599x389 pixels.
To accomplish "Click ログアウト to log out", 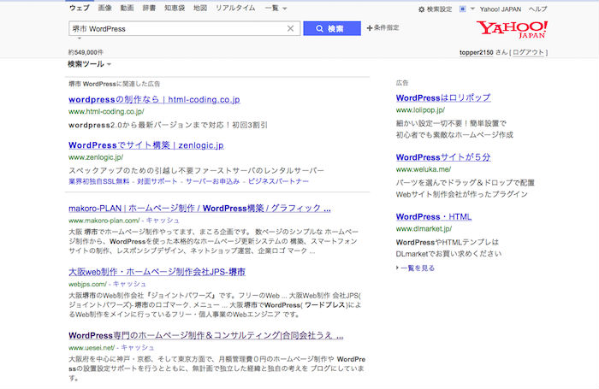I will [528, 52].
